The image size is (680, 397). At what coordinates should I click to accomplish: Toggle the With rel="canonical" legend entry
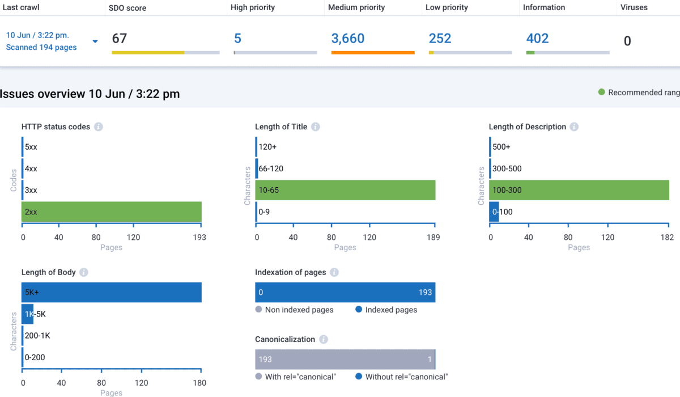point(300,376)
